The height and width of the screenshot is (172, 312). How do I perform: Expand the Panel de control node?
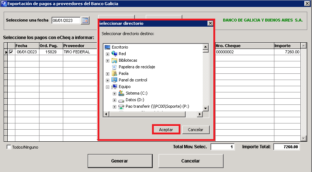tap(108, 80)
